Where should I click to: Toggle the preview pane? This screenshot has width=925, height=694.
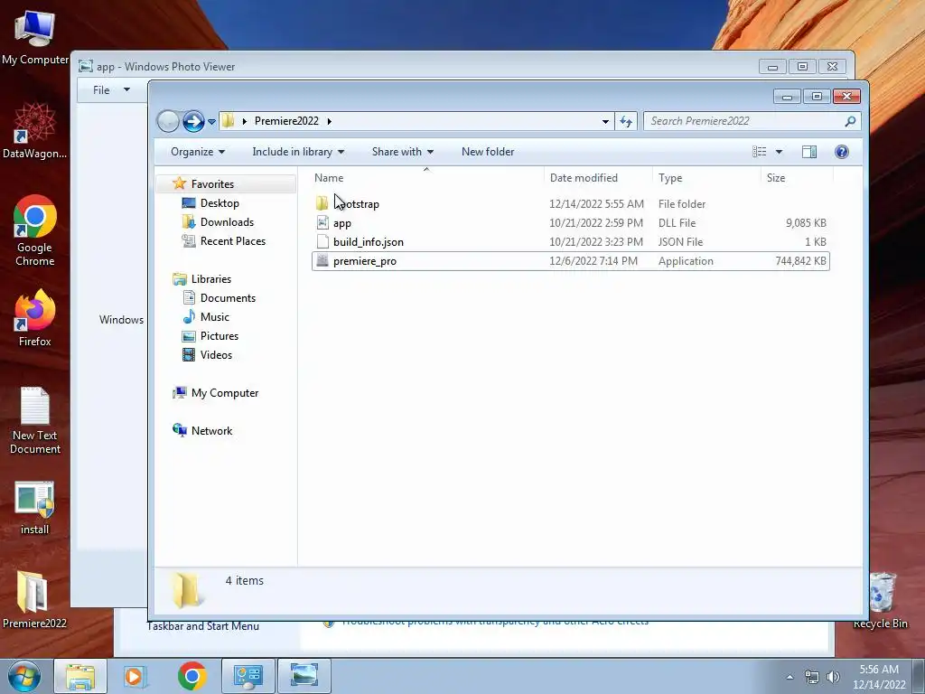coord(808,152)
